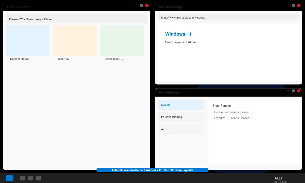Select Apps in Einstellungen sidebar

point(181,129)
